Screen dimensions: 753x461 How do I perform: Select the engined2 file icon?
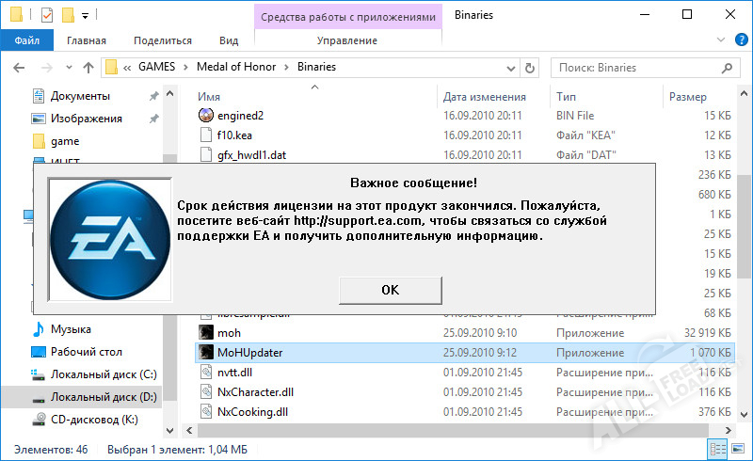206,116
